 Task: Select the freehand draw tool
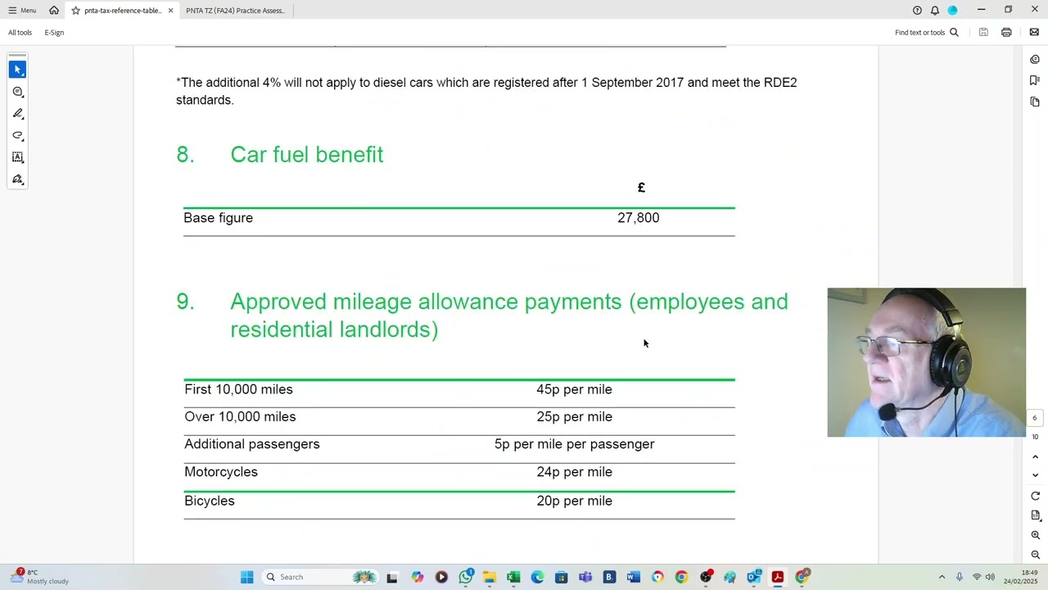18,135
